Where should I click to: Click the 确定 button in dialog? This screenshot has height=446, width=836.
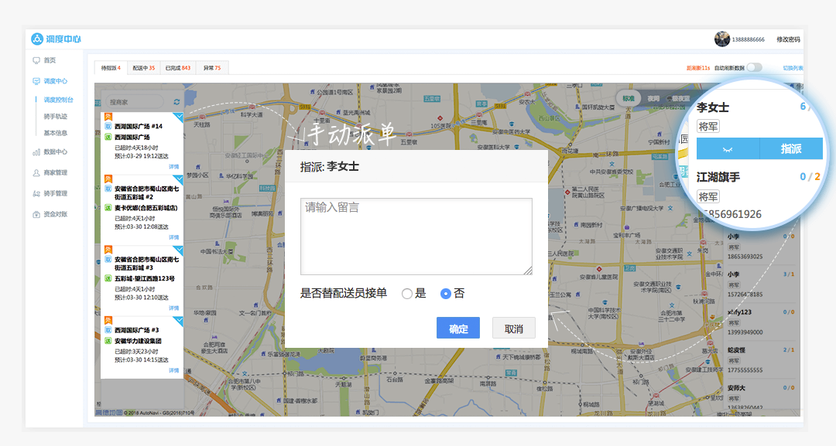[x=458, y=329]
